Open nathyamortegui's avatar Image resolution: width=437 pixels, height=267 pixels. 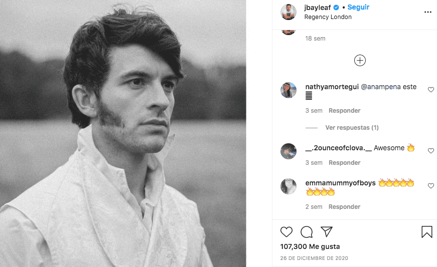coord(288,90)
